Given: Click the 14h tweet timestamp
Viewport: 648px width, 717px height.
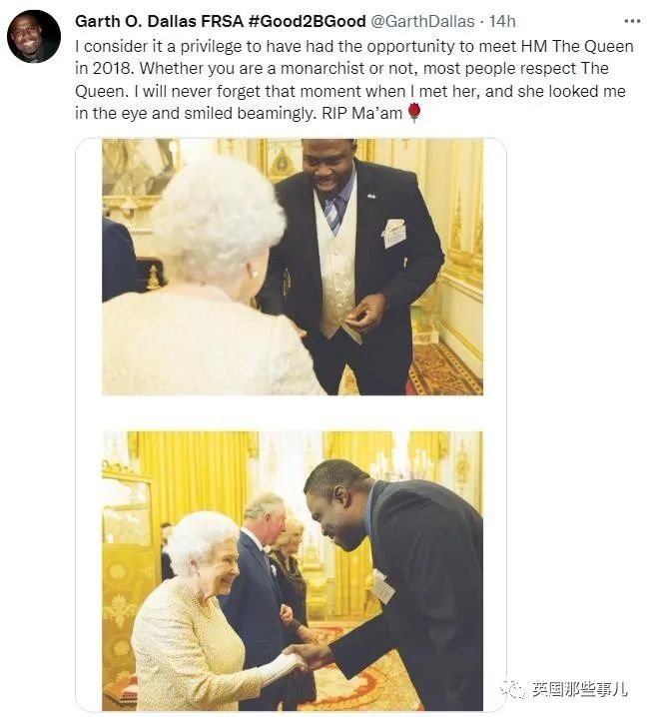Looking at the screenshot, I should [x=502, y=21].
